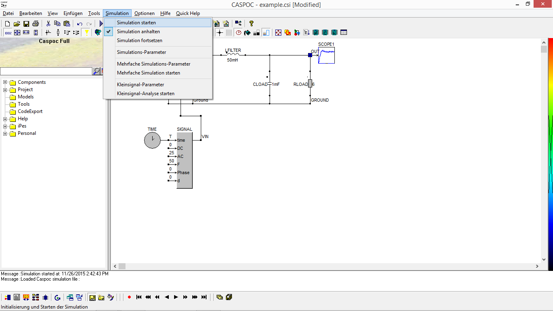Toggle the crosshair cursor icon
This screenshot has height=311, width=553.
[x=219, y=32]
